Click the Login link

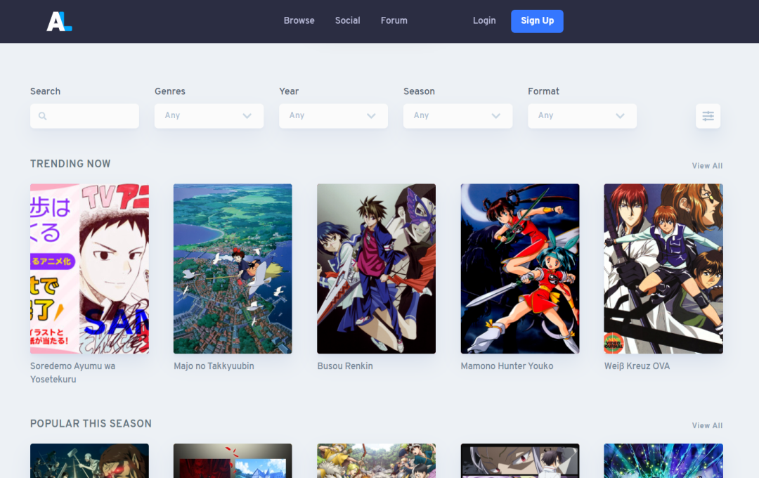pyautogui.click(x=484, y=21)
